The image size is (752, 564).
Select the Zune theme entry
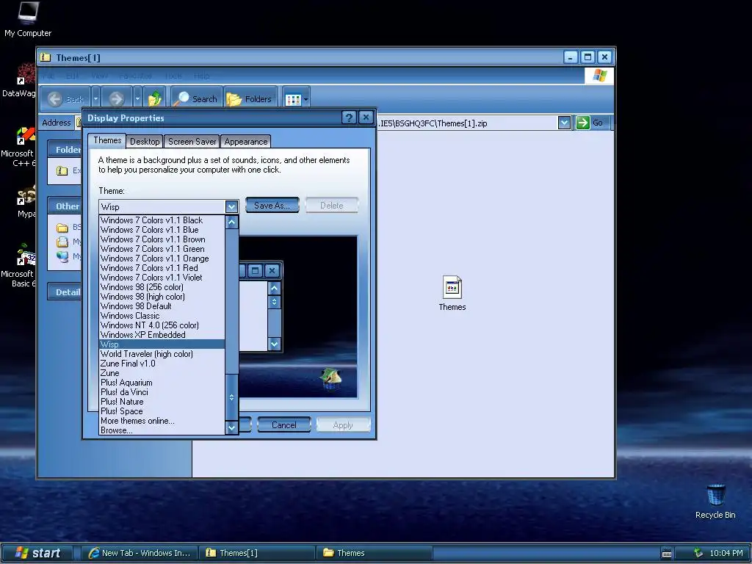162,373
